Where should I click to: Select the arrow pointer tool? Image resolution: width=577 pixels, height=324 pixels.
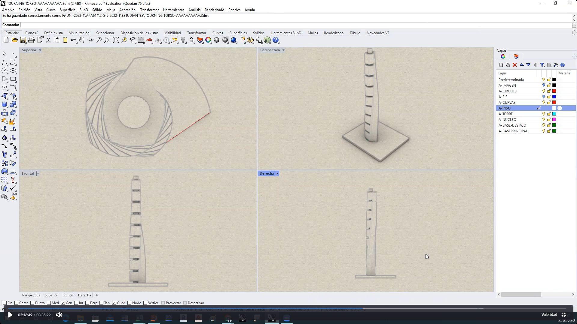4,54
